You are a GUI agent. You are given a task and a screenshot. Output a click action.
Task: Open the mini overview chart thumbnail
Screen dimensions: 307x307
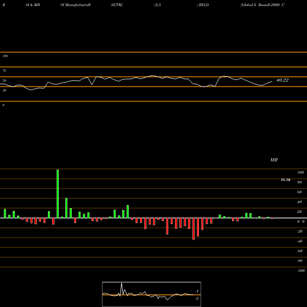pos(152,294)
